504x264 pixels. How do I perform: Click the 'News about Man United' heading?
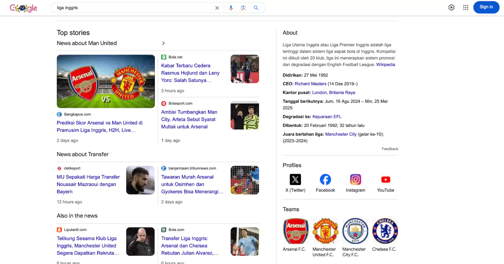(x=87, y=43)
